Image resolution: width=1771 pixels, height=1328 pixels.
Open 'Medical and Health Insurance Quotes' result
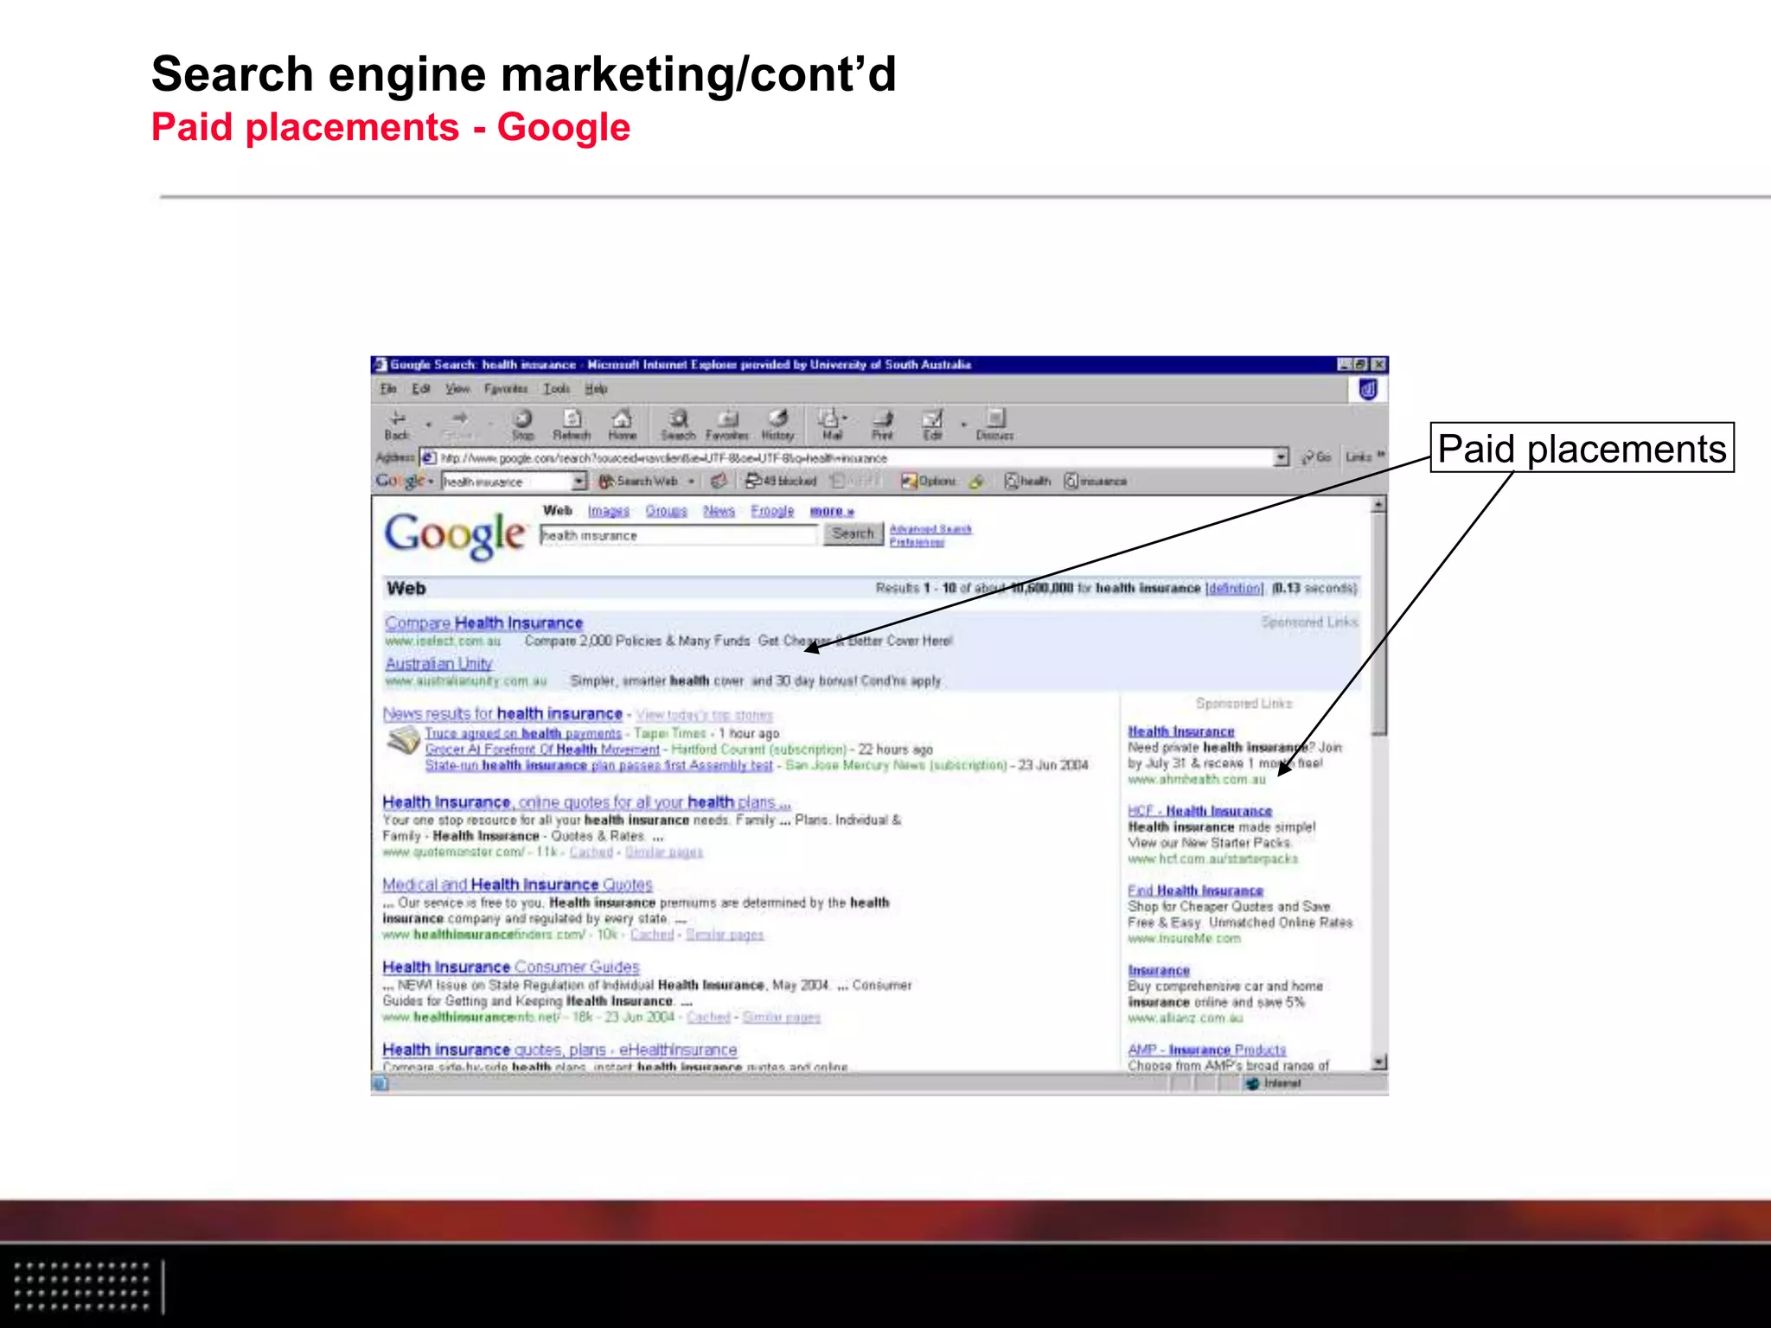(517, 884)
